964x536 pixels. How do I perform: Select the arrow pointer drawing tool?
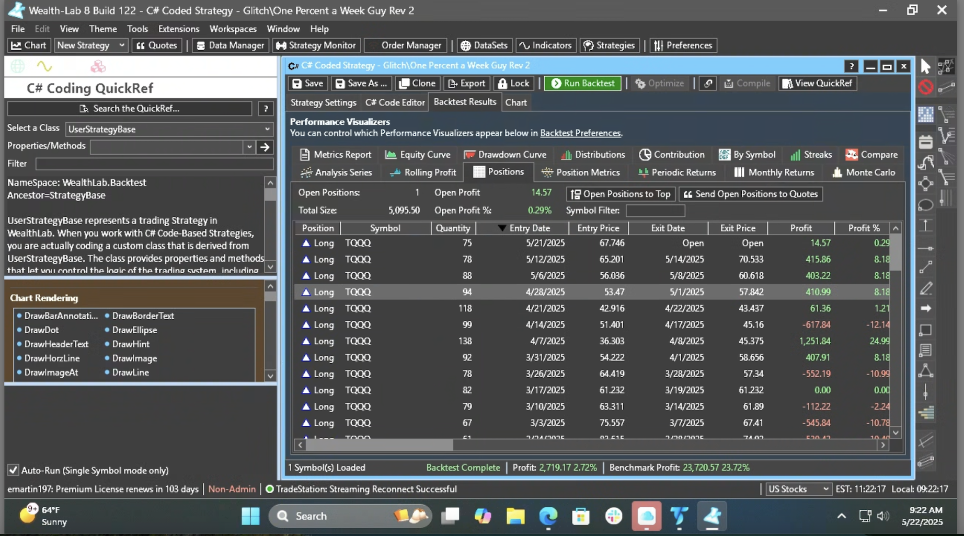click(925, 66)
